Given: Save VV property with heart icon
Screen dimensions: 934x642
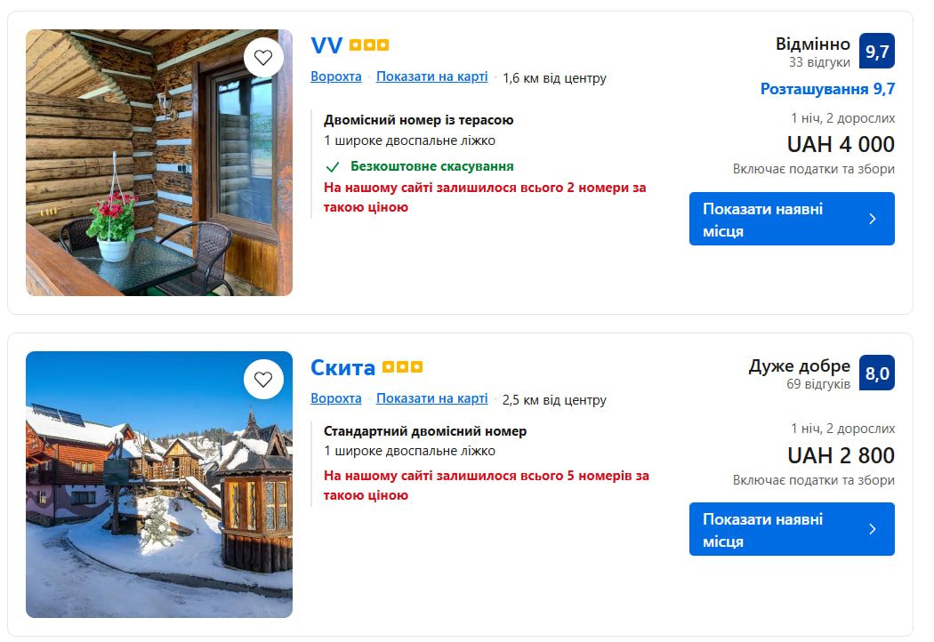Looking at the screenshot, I should [263, 58].
